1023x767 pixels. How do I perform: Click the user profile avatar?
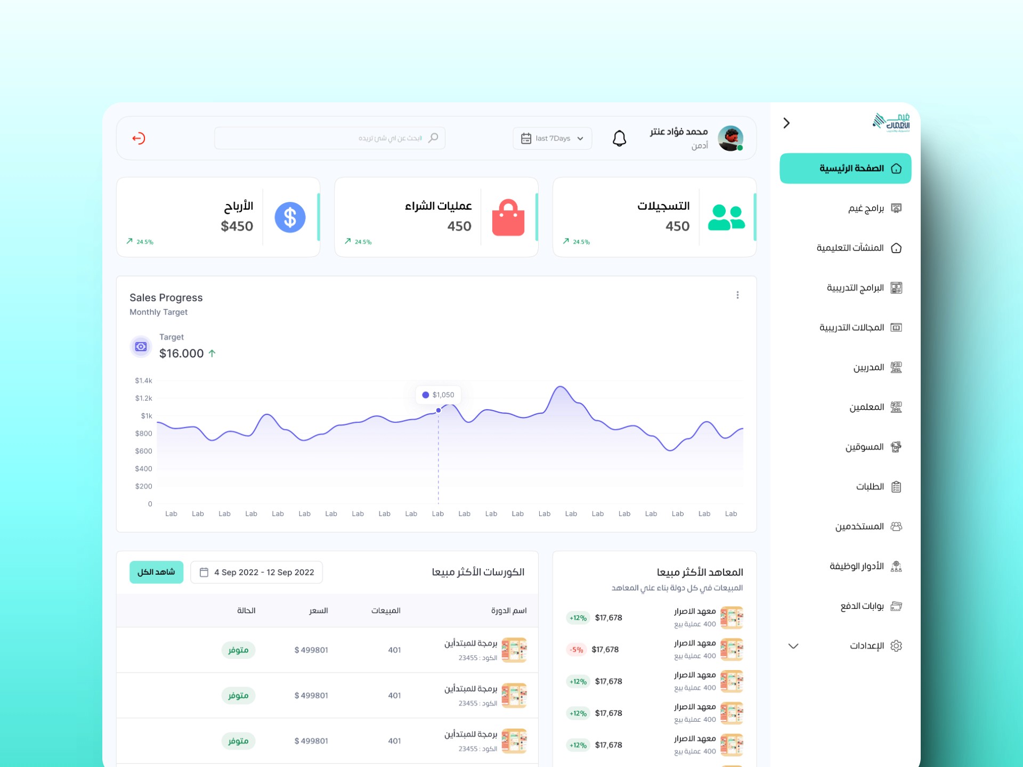[x=730, y=138]
